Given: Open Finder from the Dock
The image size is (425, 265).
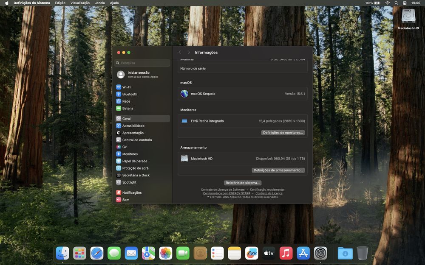Looking at the screenshot, I should click(x=62, y=254).
